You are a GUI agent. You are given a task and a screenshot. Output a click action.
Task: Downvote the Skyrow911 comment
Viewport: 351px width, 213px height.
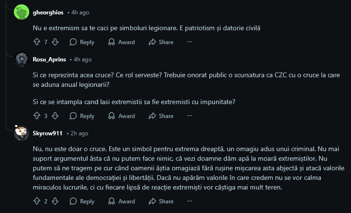55,201
